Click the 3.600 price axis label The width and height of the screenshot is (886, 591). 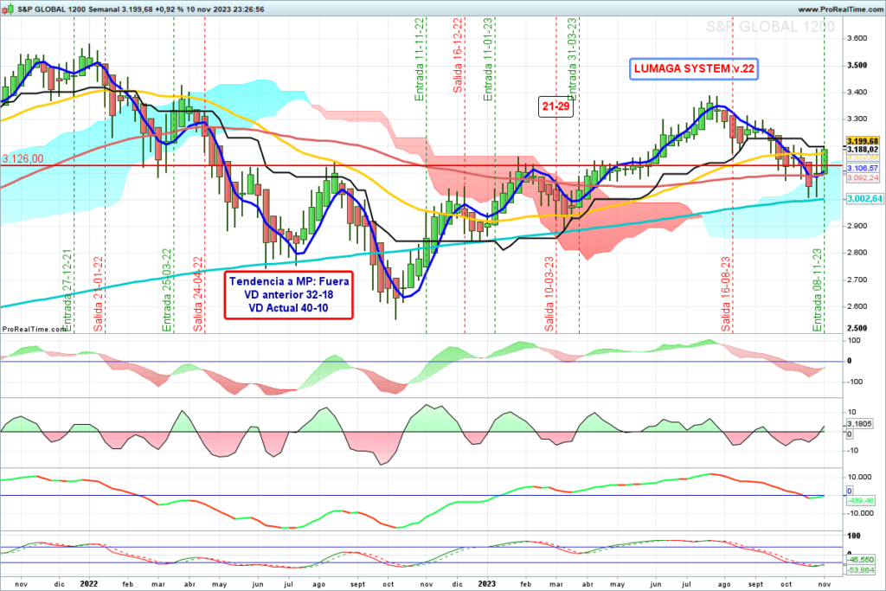[857, 38]
